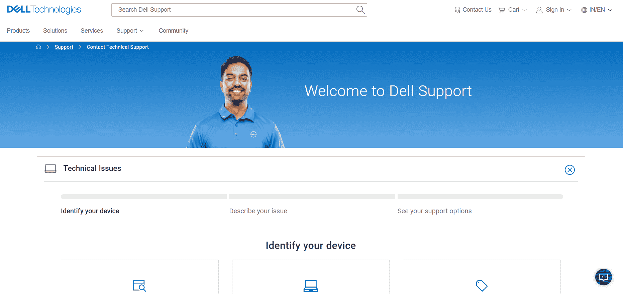Click the middle progress bar segment
The width and height of the screenshot is (623, 294).
(312, 197)
